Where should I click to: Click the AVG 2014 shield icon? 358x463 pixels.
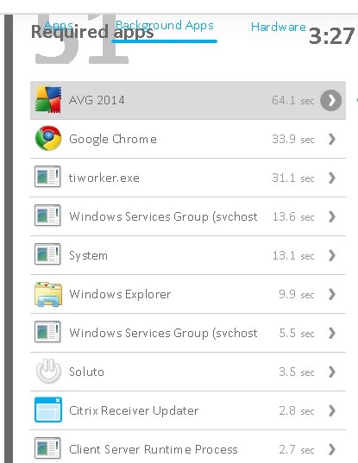coord(48,99)
